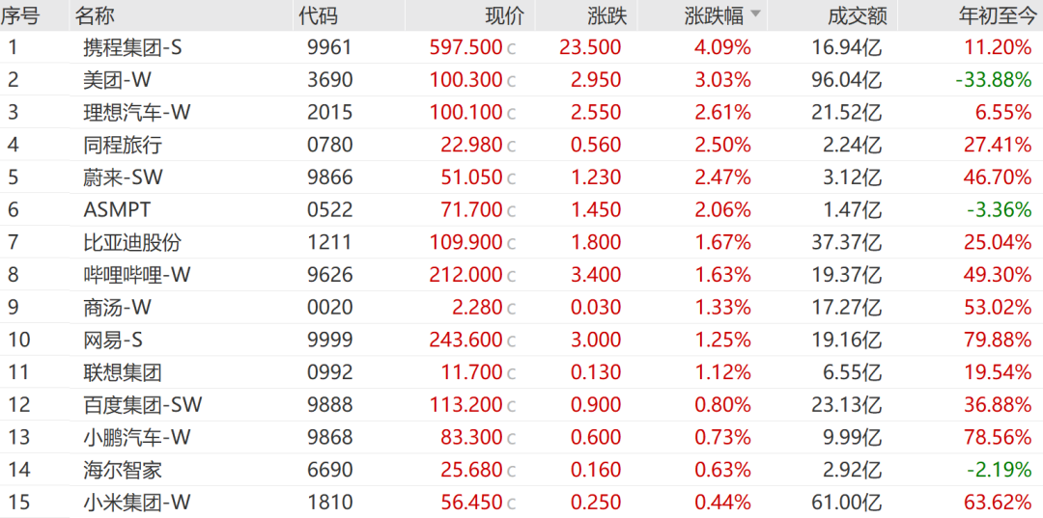Open stock 携程集团-S
This screenshot has height=518, width=1043.
tap(132, 47)
